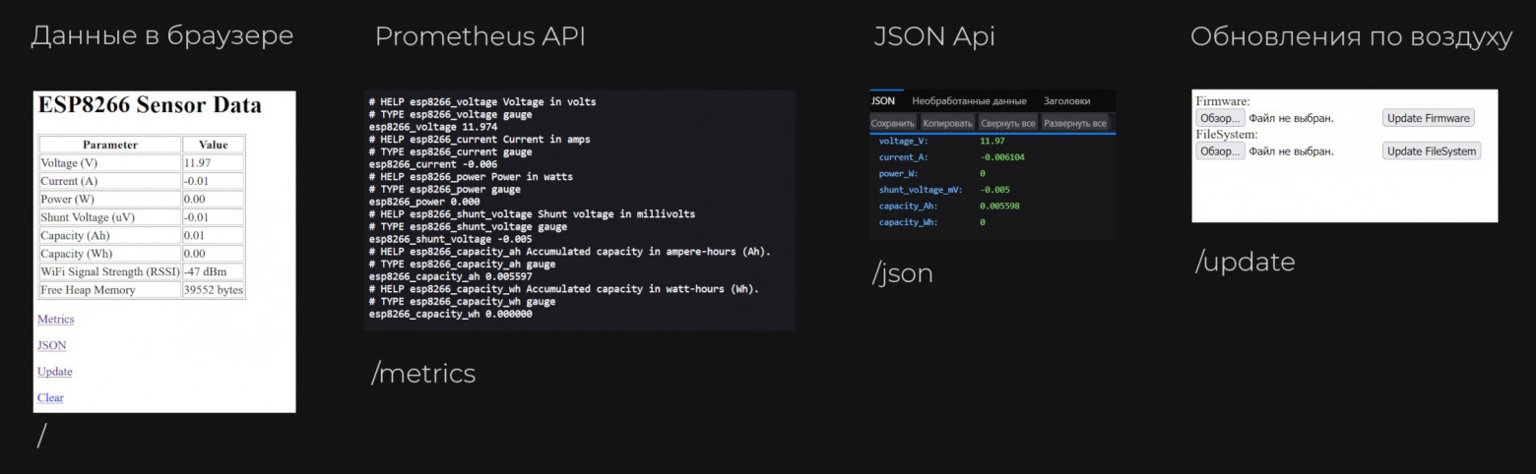Image resolution: width=1536 pixels, height=474 pixels.
Task: Expand all with Развернуть все
Action: click(x=1074, y=123)
